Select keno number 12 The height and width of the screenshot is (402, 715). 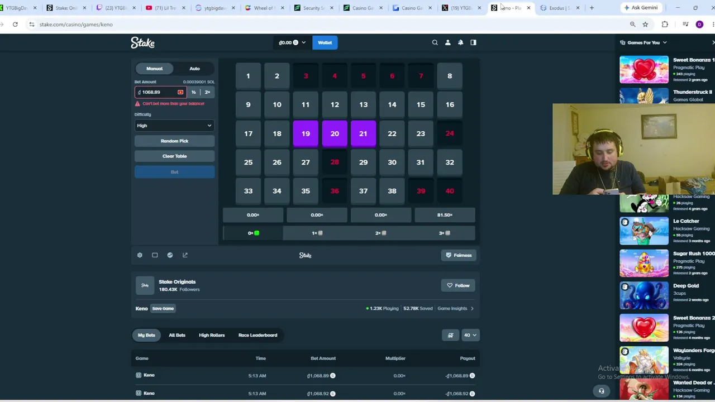click(x=335, y=104)
